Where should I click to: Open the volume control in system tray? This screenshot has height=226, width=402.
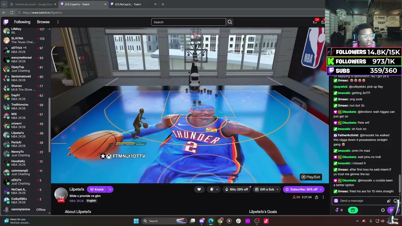click(382, 221)
